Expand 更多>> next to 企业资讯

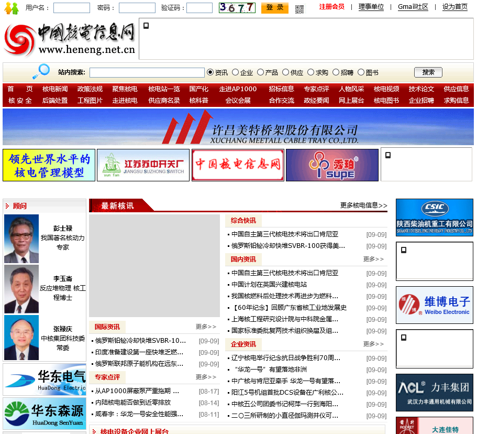point(373,344)
